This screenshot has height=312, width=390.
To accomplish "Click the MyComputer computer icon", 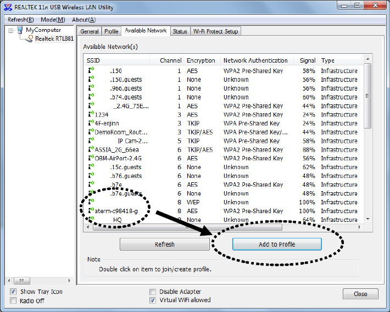I will (20, 30).
